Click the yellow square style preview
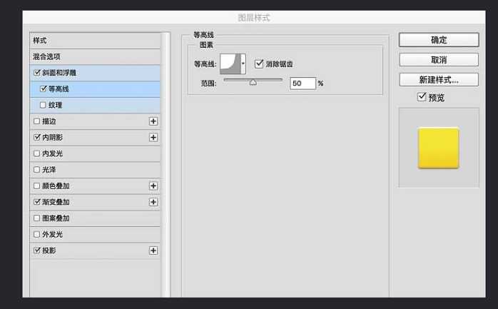498x309 pixels. pyautogui.click(x=438, y=148)
